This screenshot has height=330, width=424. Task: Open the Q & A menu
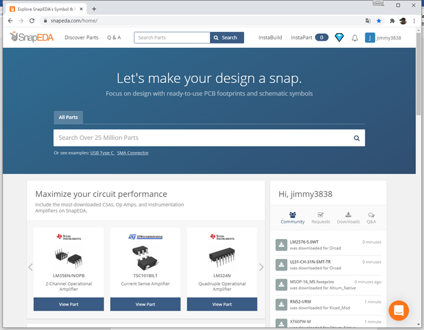[114, 38]
